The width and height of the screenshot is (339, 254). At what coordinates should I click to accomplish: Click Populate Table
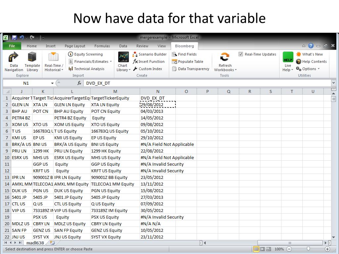[187, 62]
